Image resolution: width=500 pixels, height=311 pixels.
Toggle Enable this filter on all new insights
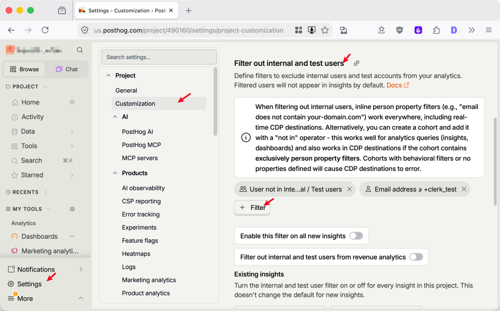[356, 236]
